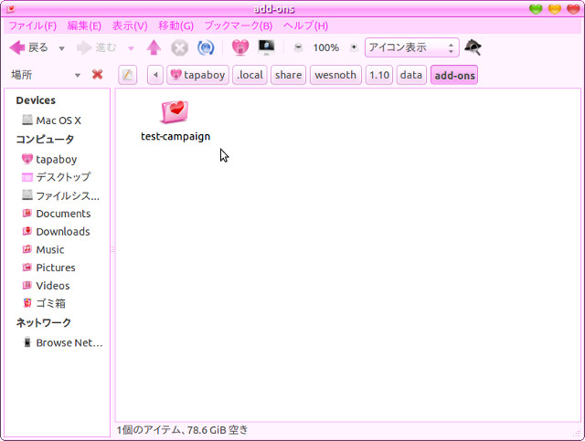This screenshot has width=585, height=441.
Task: Click the wesnoth path breadcrumb button
Action: tap(335, 75)
